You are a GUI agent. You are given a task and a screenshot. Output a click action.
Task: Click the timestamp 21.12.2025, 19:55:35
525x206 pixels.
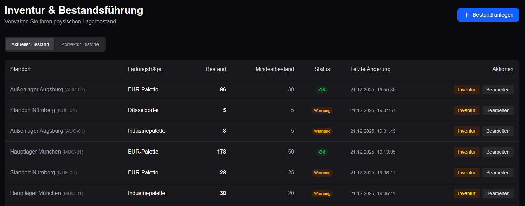click(x=373, y=90)
